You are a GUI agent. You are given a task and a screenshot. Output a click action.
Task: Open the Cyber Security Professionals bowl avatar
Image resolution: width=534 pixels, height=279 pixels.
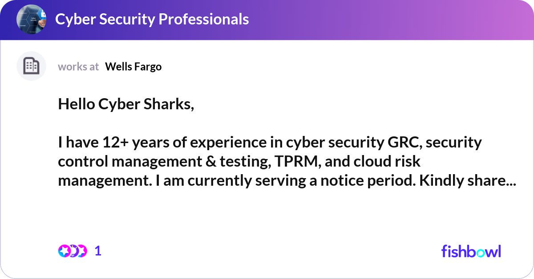31,20
